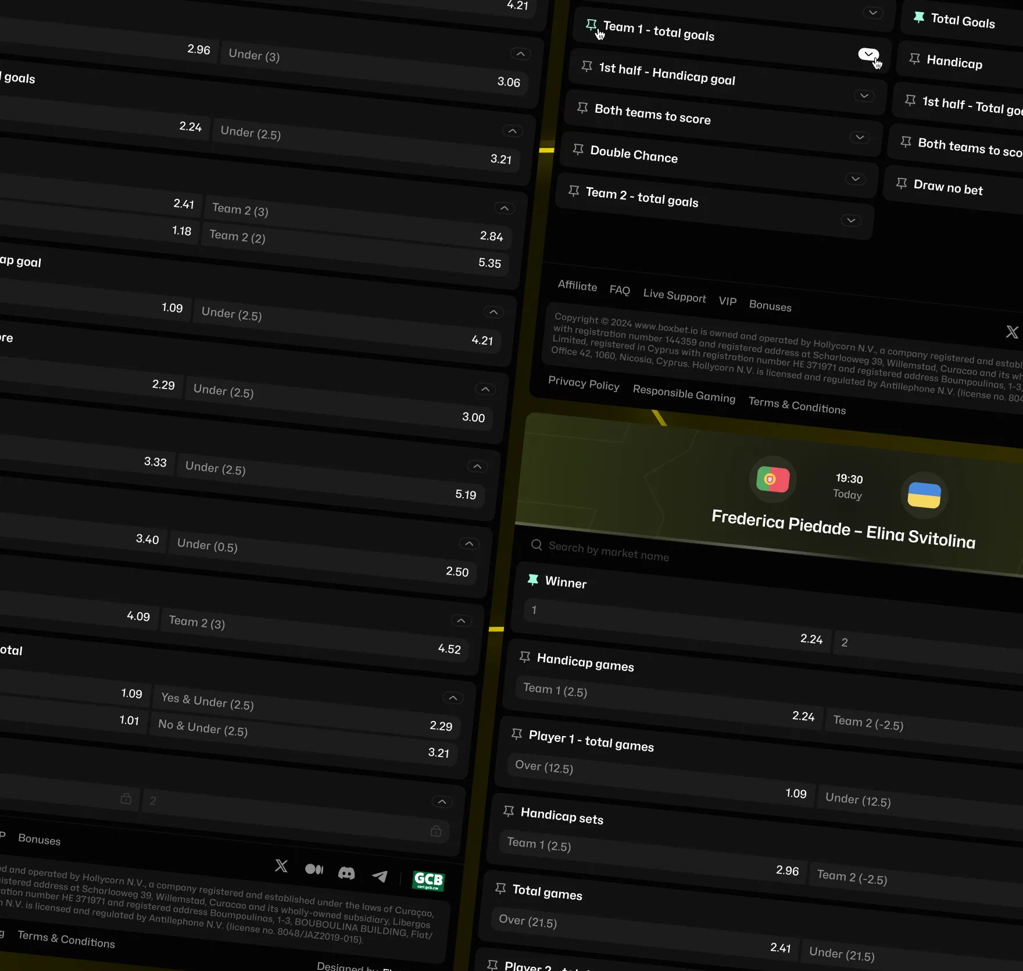
Task: Click the Ukraine flag icon
Action: (x=924, y=495)
